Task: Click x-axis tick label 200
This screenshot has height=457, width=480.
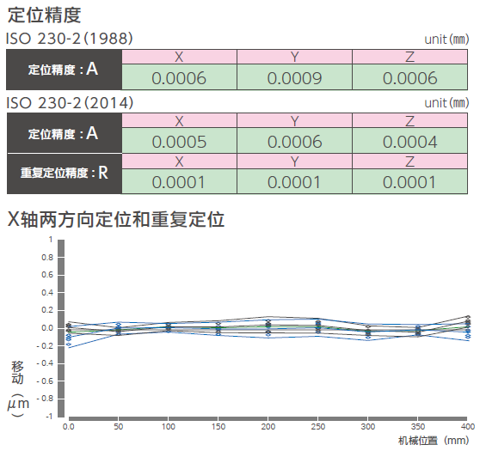Action: coord(268,427)
